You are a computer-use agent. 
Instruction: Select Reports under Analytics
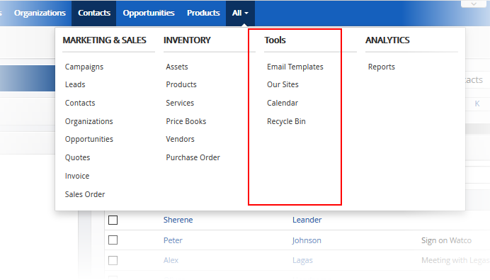pos(381,67)
